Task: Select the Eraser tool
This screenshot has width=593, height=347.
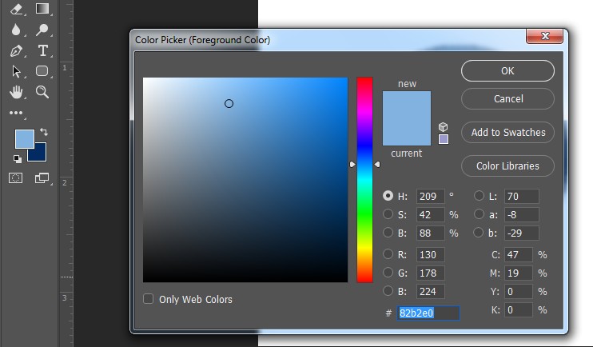Action: coord(16,9)
